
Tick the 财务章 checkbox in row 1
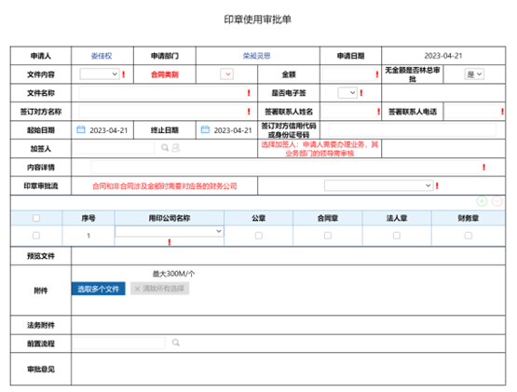469,236
